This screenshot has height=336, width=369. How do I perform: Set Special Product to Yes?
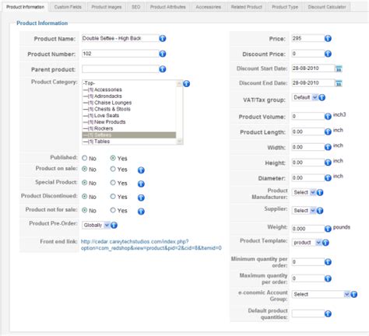pyautogui.click(x=113, y=183)
